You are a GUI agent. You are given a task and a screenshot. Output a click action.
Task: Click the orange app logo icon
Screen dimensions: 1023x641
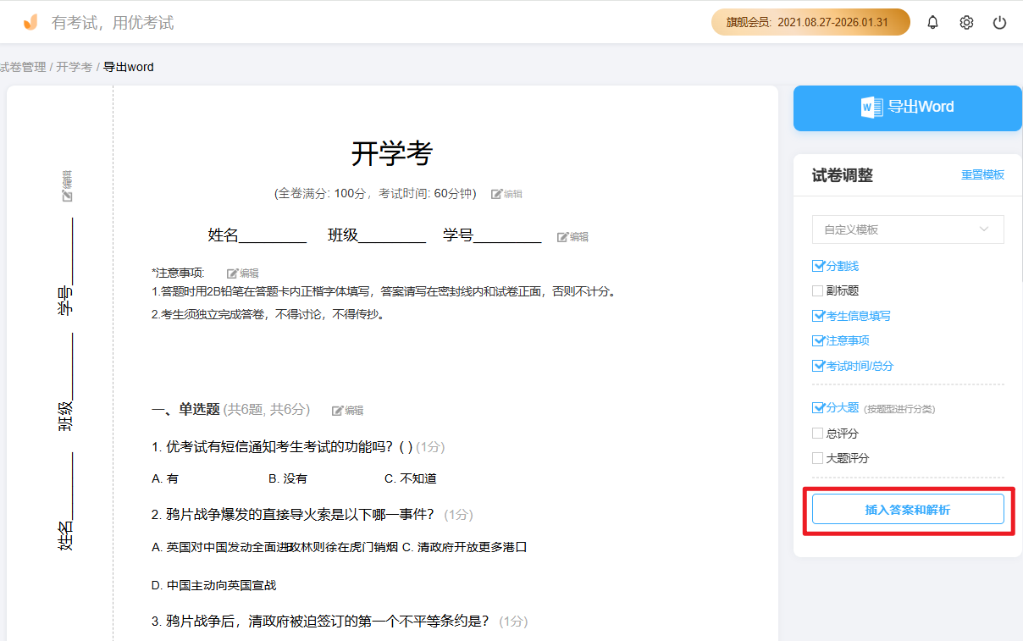[x=30, y=23]
